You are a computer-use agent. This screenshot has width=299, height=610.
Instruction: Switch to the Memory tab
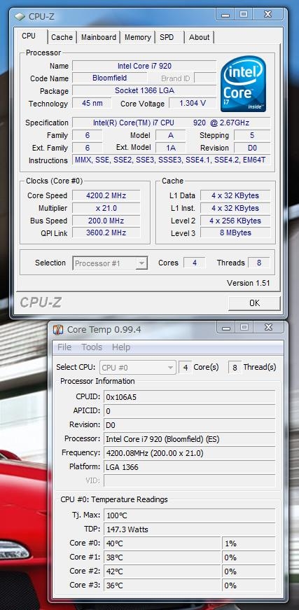137,37
